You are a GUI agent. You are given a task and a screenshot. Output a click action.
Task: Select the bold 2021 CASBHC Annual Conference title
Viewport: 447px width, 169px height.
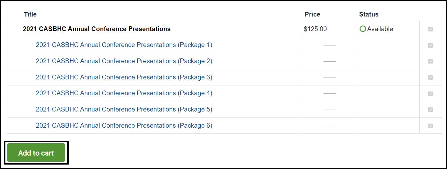click(x=97, y=29)
